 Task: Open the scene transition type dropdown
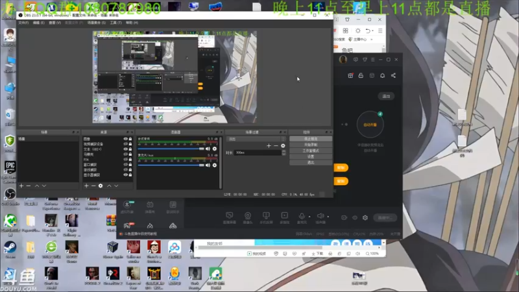[x=256, y=139]
